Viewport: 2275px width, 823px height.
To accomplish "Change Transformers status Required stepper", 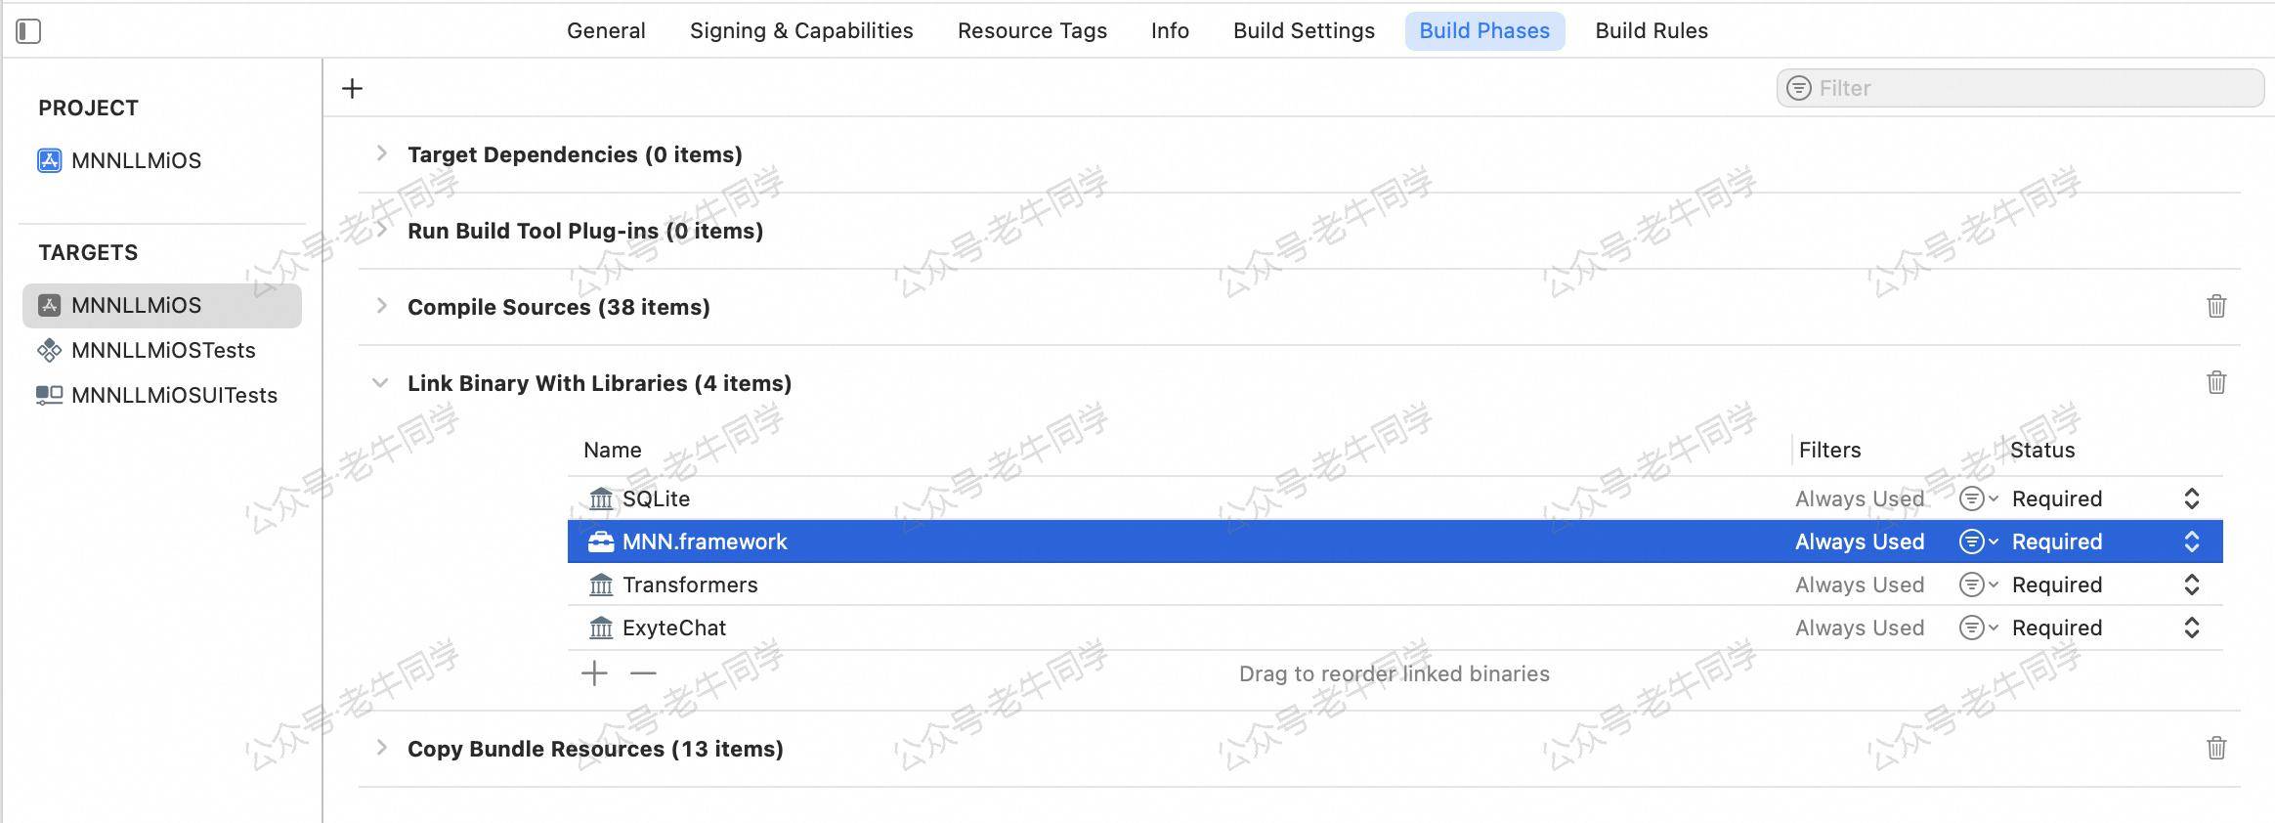I will 2191,585.
